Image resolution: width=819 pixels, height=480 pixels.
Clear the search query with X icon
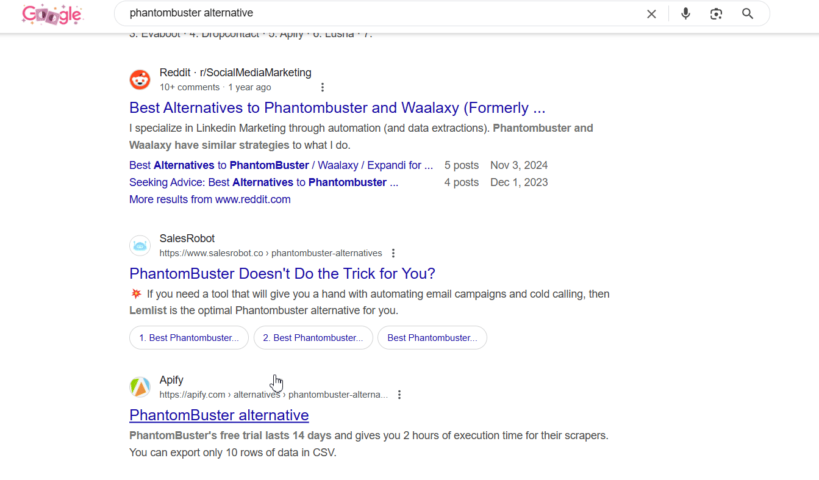pos(651,14)
